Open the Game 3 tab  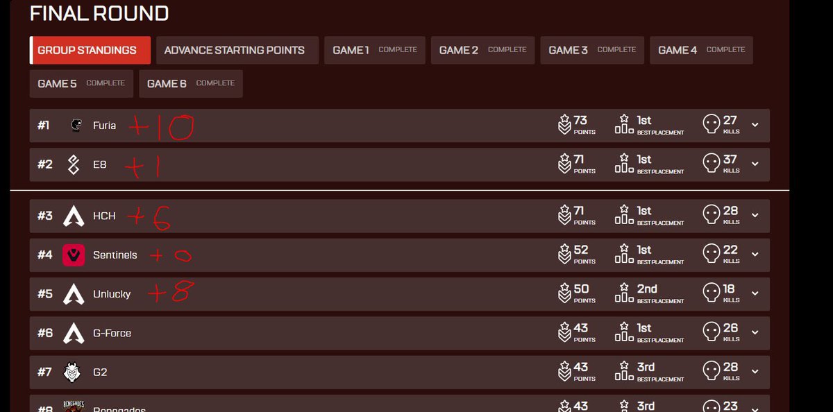coord(592,50)
